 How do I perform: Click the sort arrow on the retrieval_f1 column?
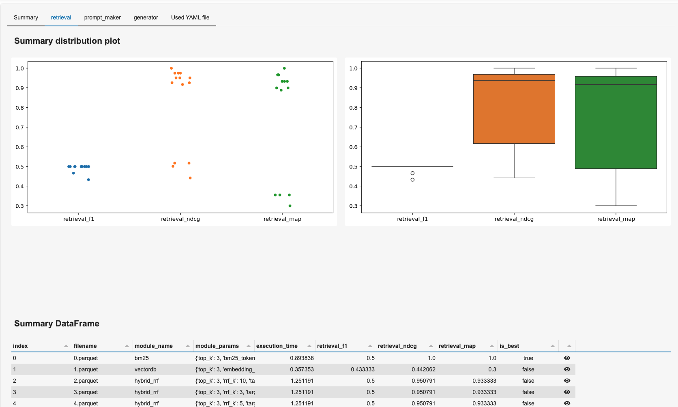pyautogui.click(x=369, y=346)
